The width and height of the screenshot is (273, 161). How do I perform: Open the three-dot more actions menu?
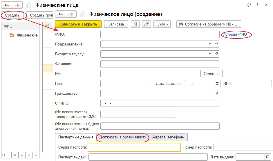click(257, 5)
